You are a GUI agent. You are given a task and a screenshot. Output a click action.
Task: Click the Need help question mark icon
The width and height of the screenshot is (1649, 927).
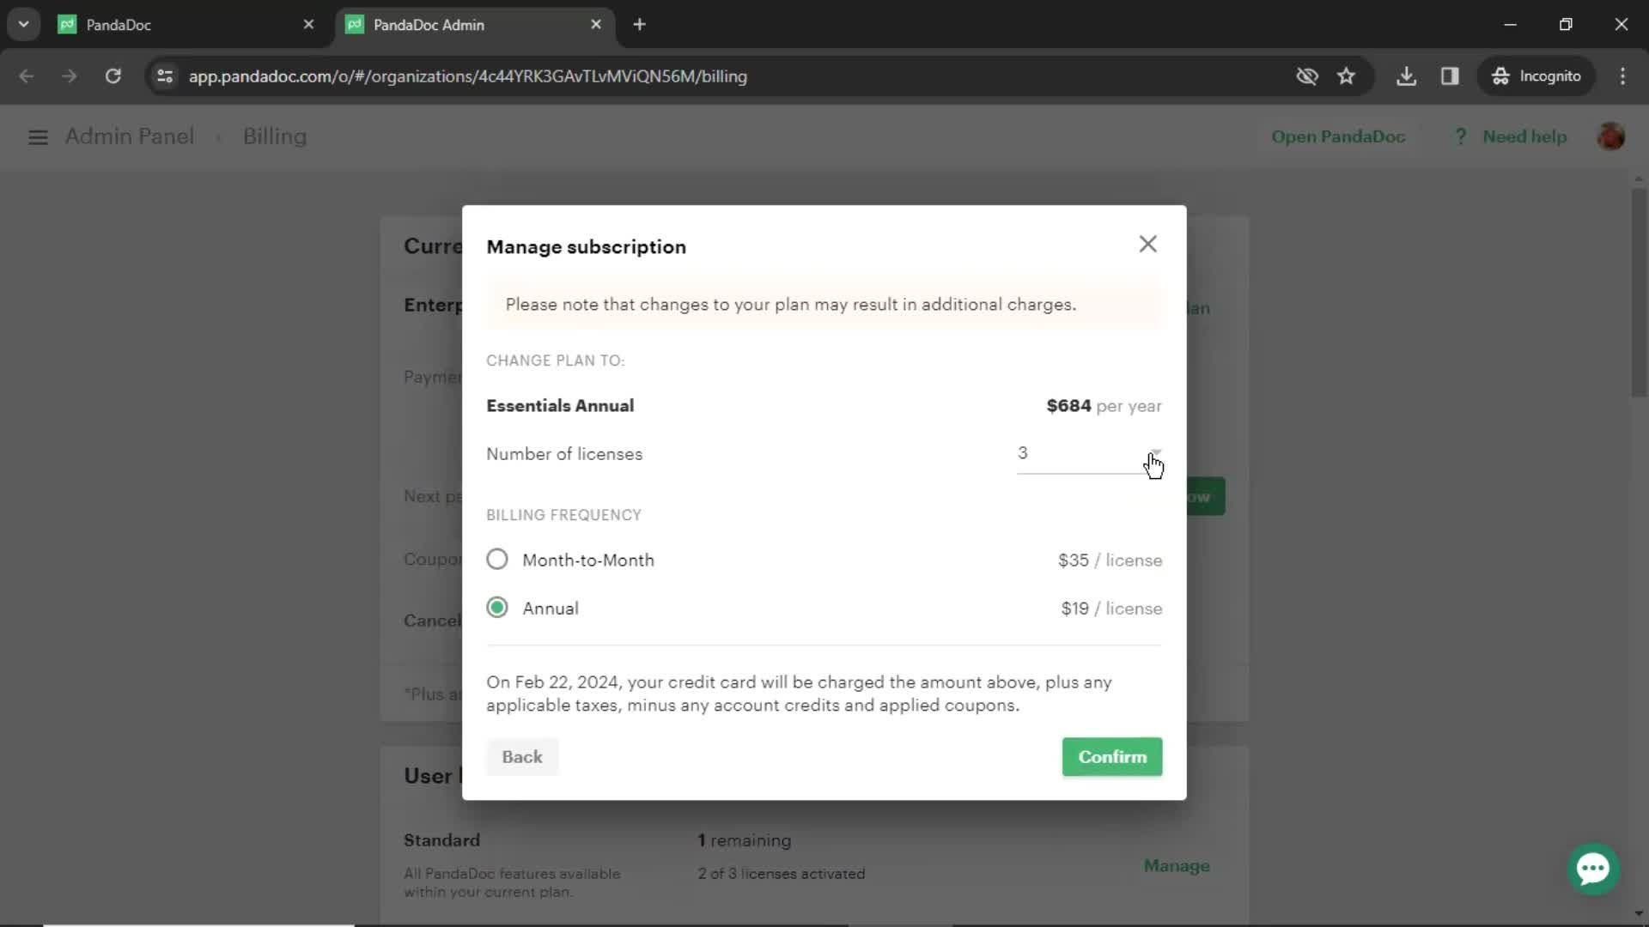[x=1461, y=136]
